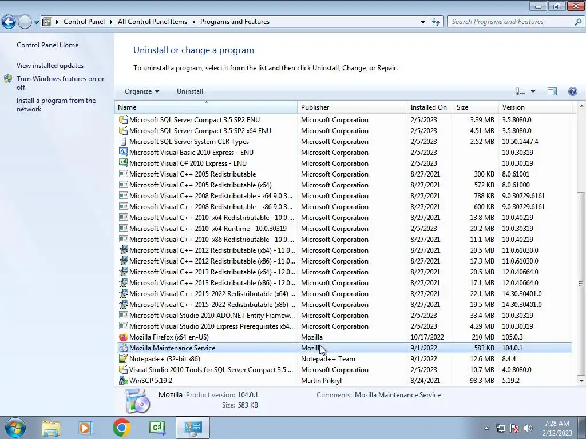The height and width of the screenshot is (439, 586).
Task: Select Visual Studio 2010 ADO.NET Entity Framework entry
Action: pyautogui.click(x=344, y=316)
